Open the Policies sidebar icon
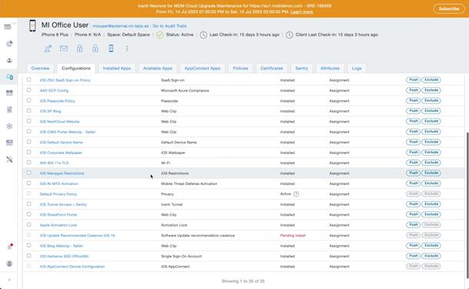 click(x=9, y=143)
